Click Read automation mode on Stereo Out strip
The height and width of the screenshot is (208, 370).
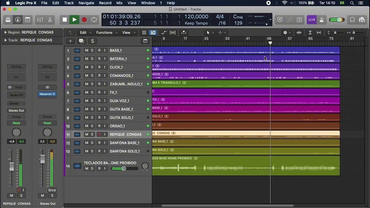click(47, 123)
